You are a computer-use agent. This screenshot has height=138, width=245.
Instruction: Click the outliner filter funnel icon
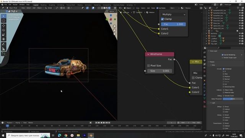238,8
